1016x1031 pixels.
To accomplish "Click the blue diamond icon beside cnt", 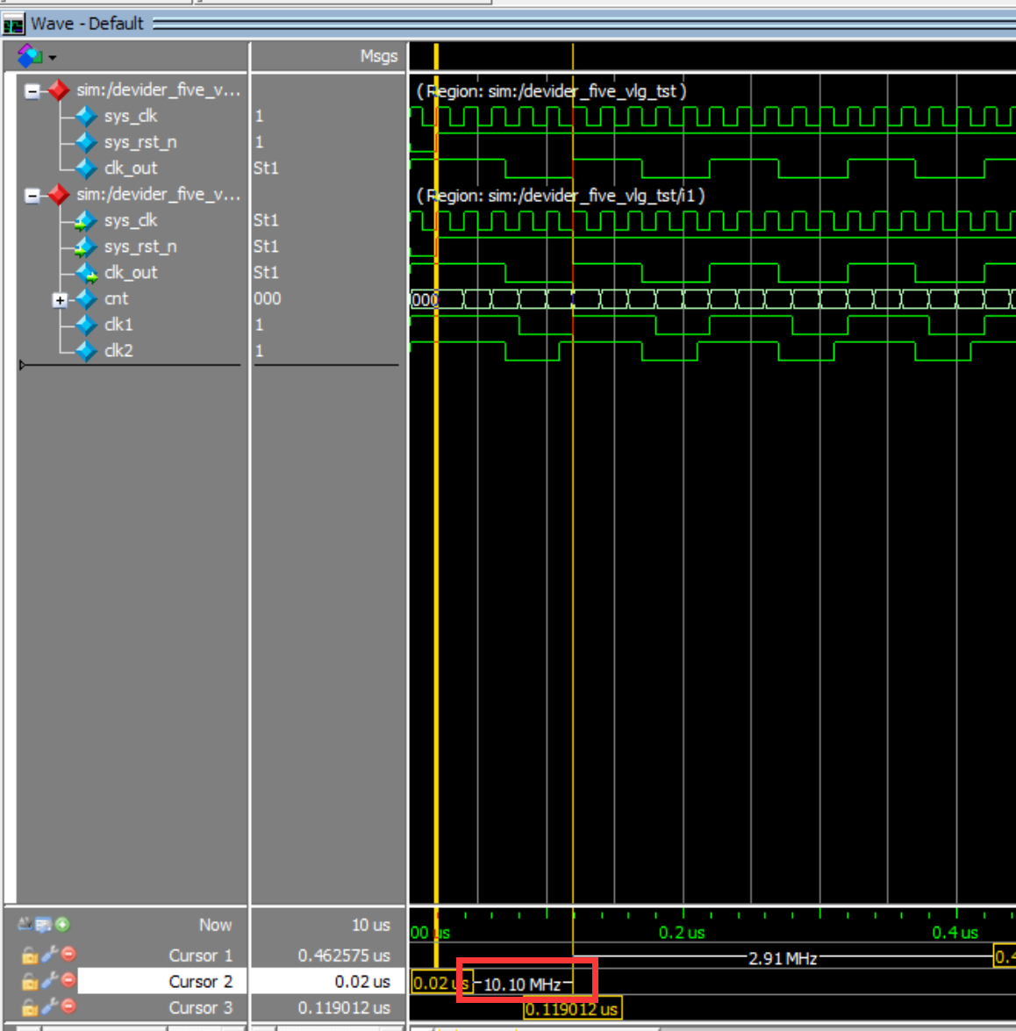I will [x=86, y=299].
